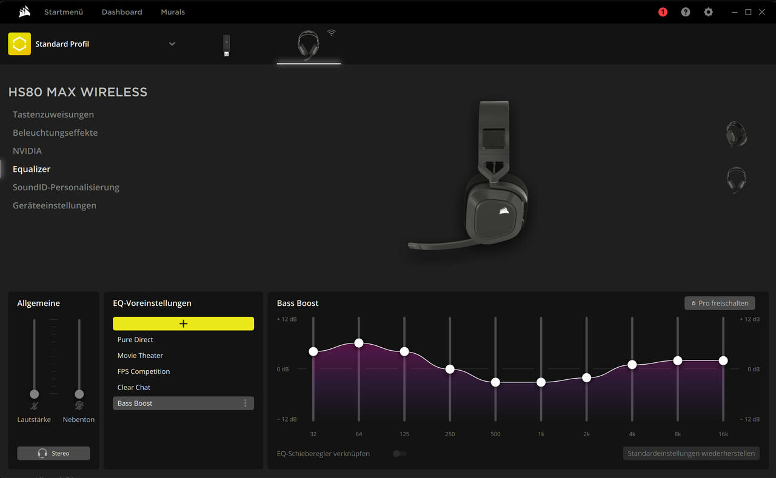Select the Pure Direct preset
Image resolution: width=776 pixels, height=478 pixels.
[183, 340]
